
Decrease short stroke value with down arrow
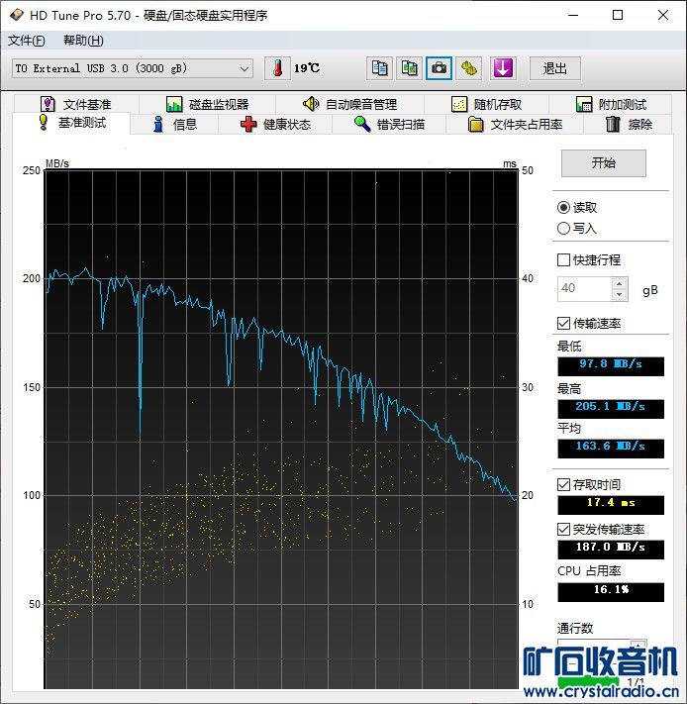[x=620, y=294]
